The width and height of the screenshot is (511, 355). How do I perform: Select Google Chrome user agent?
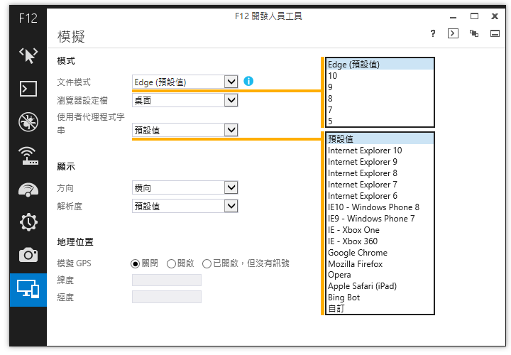(x=380, y=253)
